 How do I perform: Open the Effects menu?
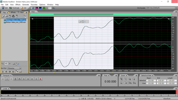[x=18, y=5]
